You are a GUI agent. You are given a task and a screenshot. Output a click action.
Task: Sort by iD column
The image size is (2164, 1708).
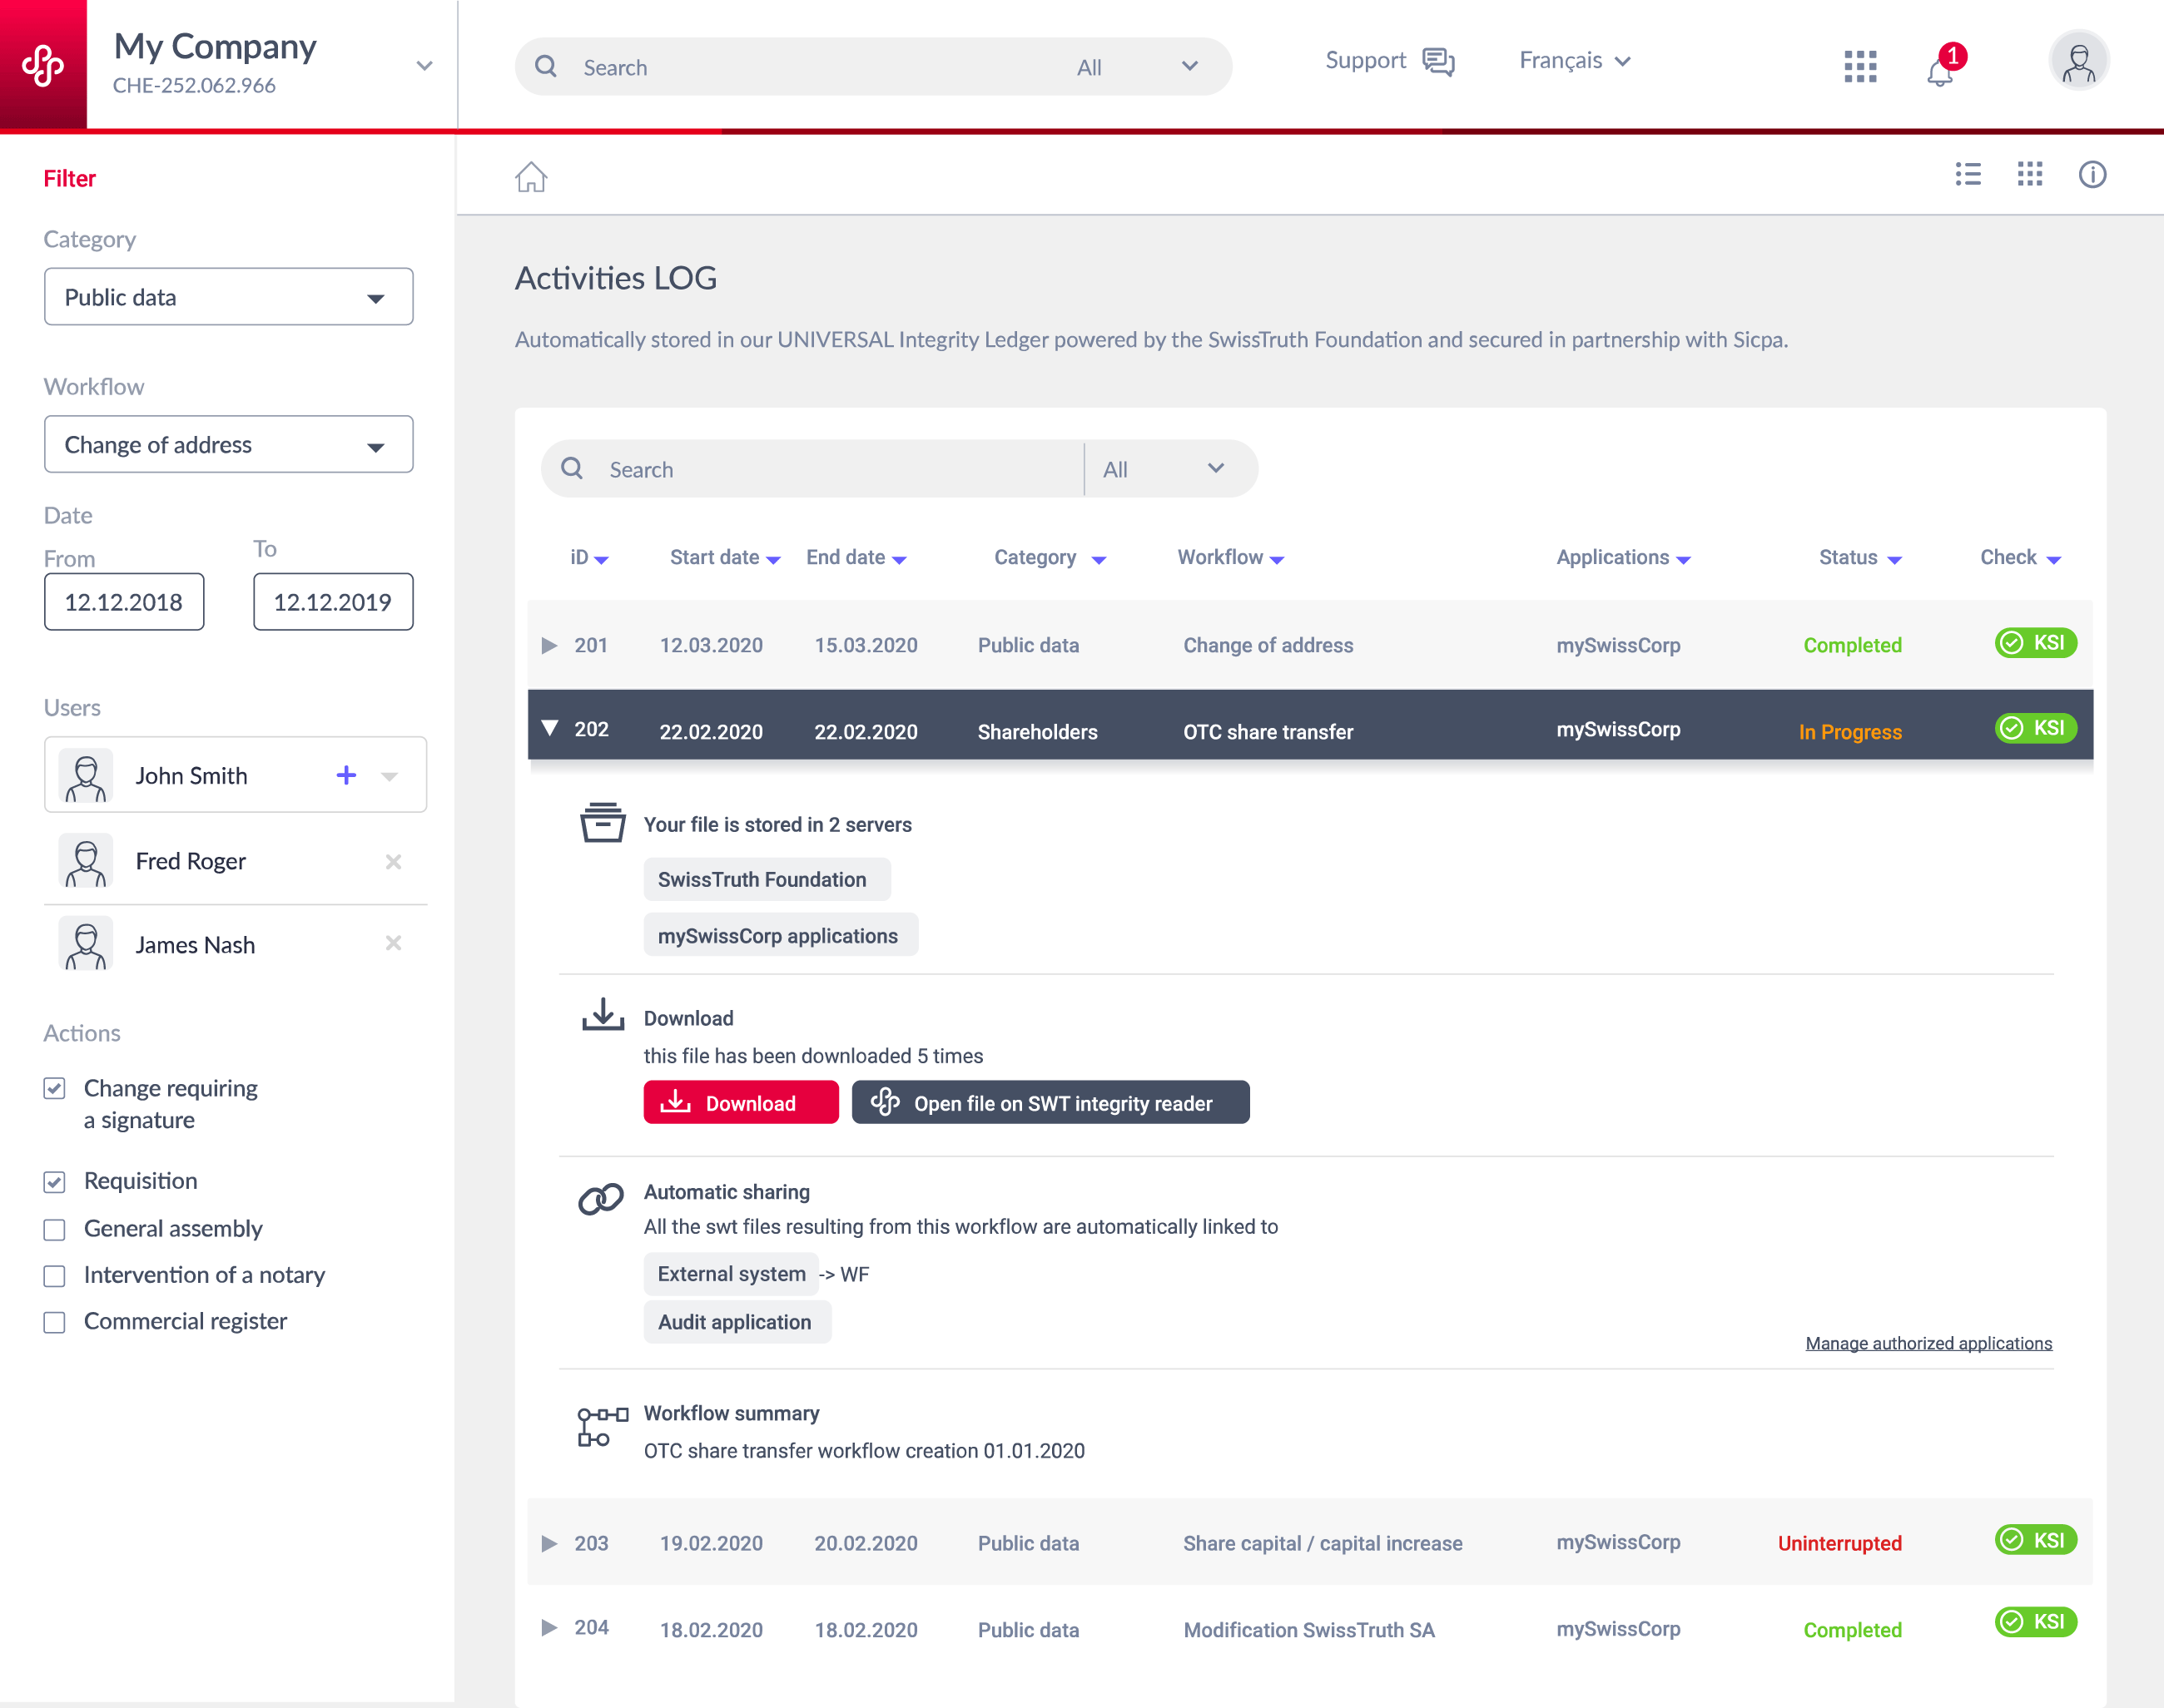589,558
